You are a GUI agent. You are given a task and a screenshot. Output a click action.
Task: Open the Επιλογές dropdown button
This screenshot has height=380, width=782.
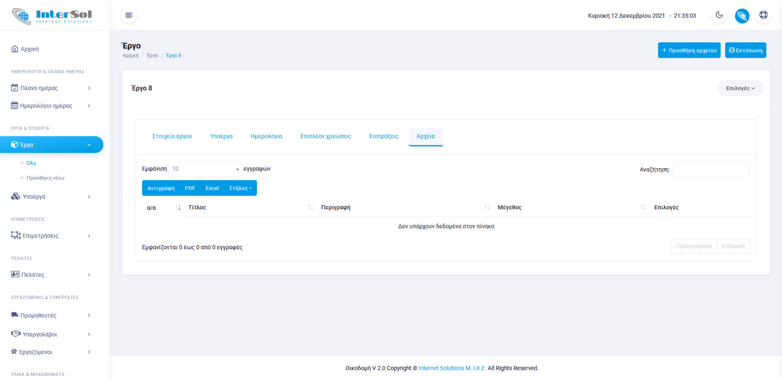(x=740, y=88)
